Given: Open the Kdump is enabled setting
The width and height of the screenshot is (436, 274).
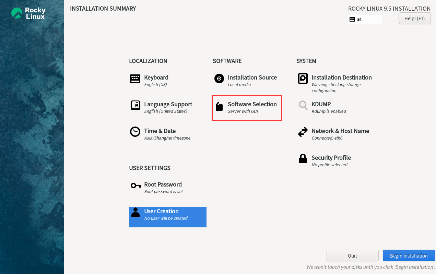Looking at the screenshot, I should click(329, 111).
